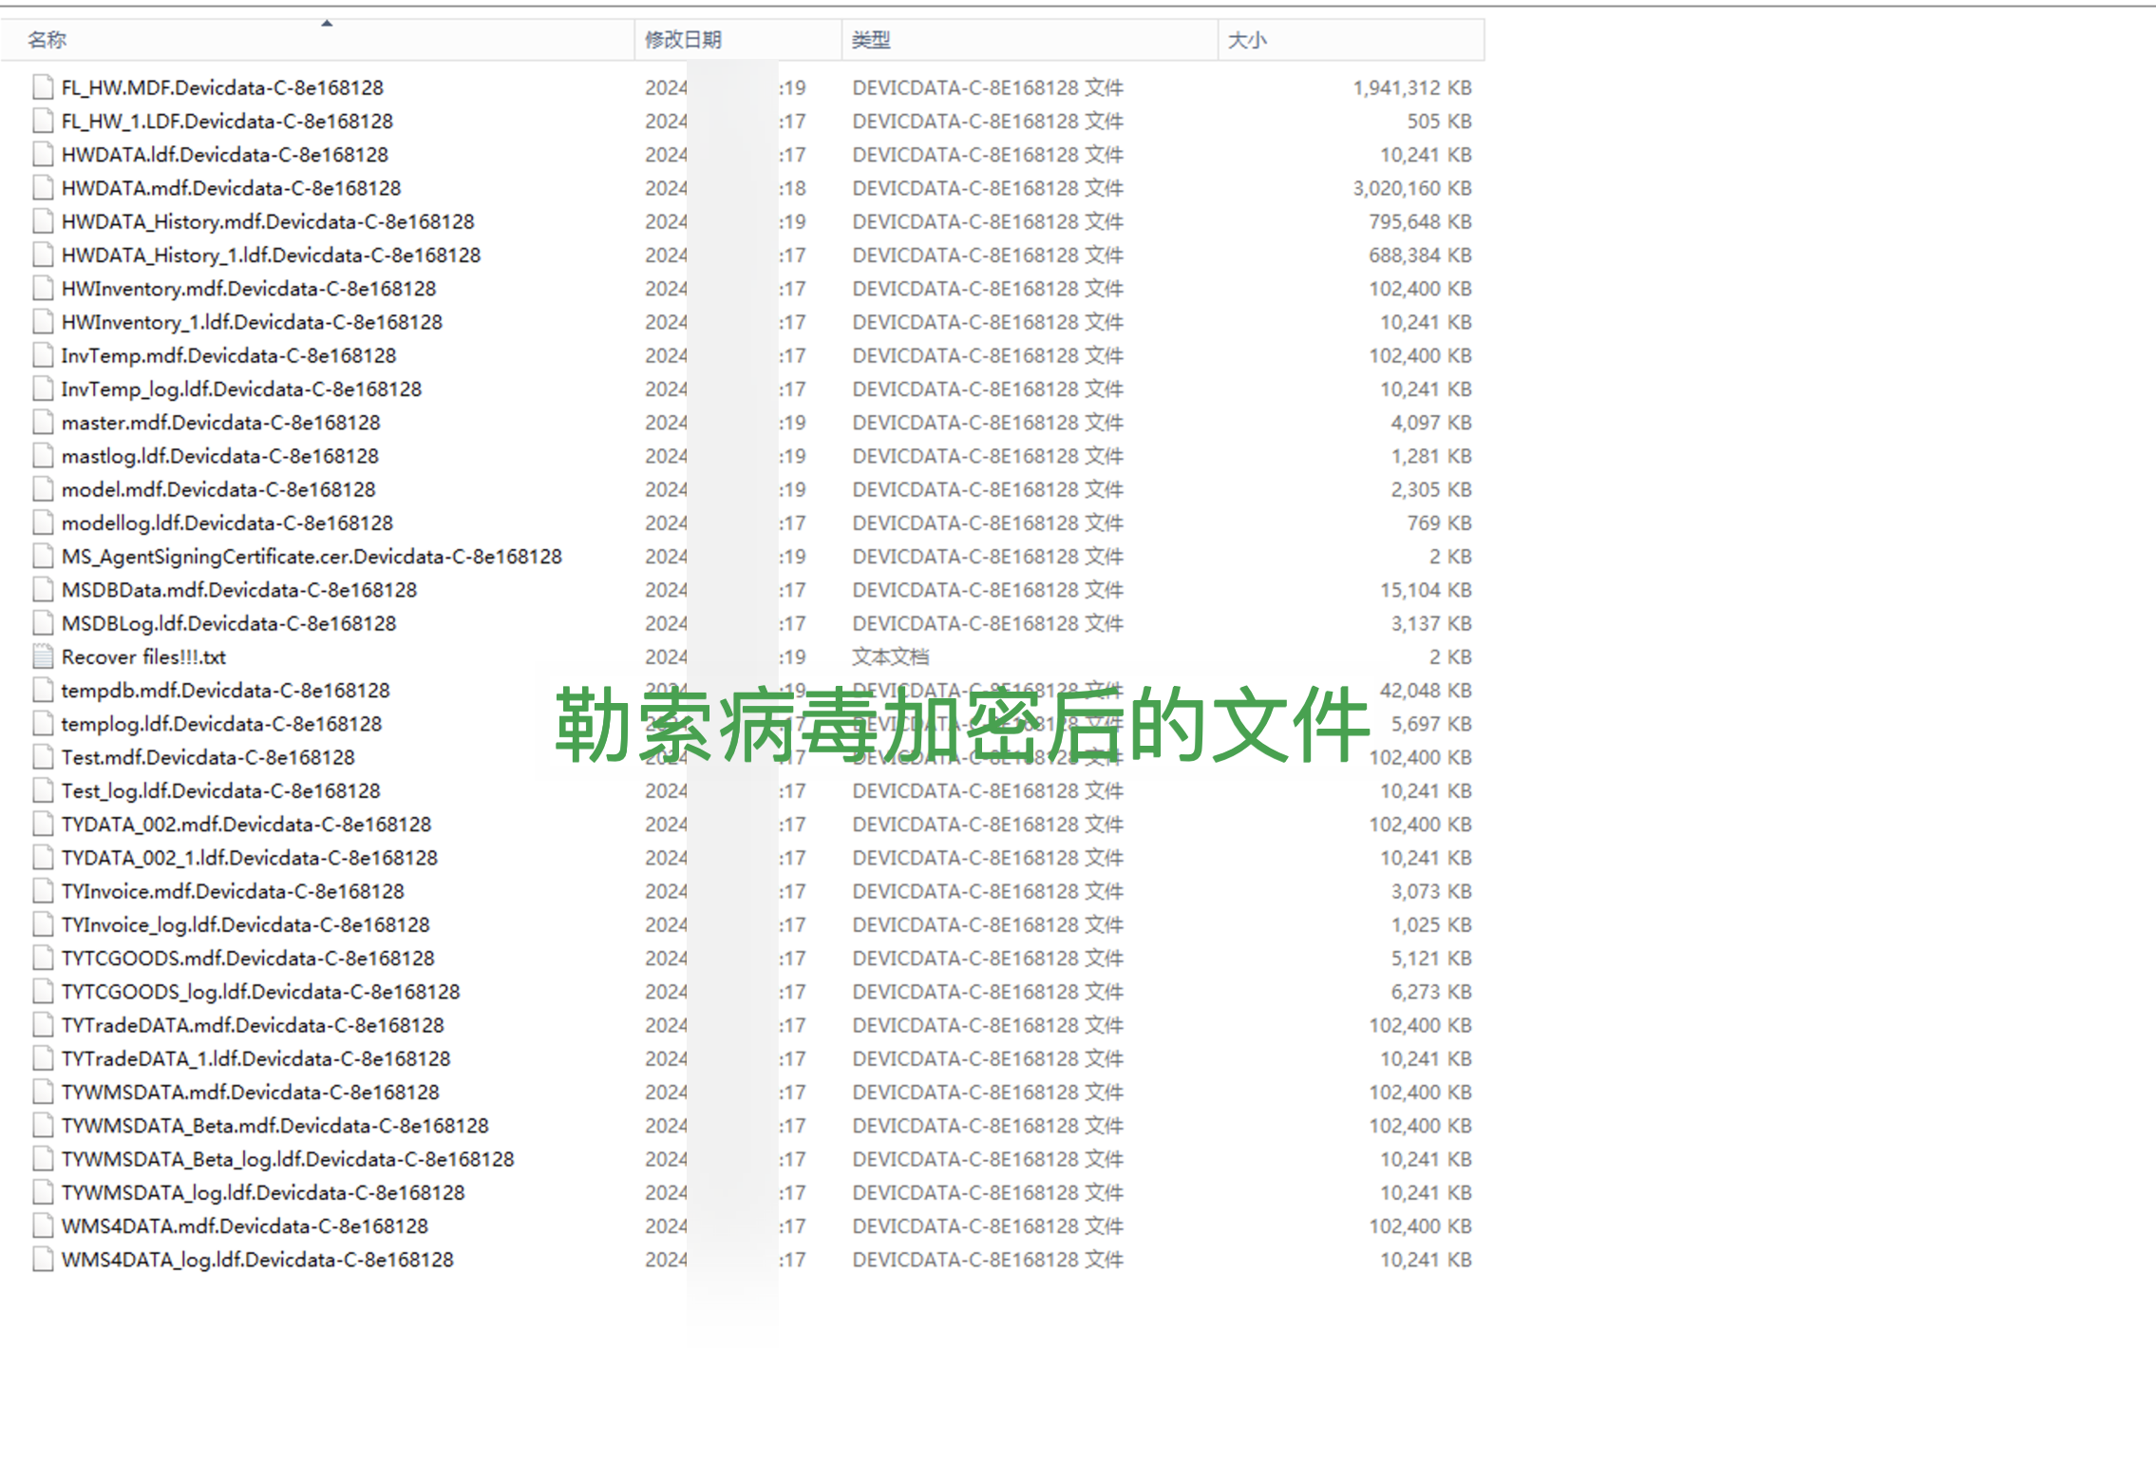Select the icon beside HWDATA.mdf.Devicdata-C-8e168128
This screenshot has width=2156, height=1482.
[43, 188]
